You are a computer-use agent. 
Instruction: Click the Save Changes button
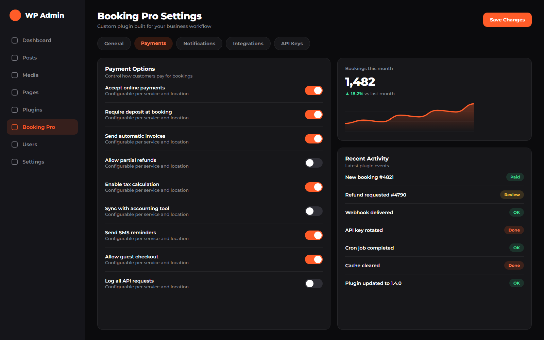[x=507, y=20]
